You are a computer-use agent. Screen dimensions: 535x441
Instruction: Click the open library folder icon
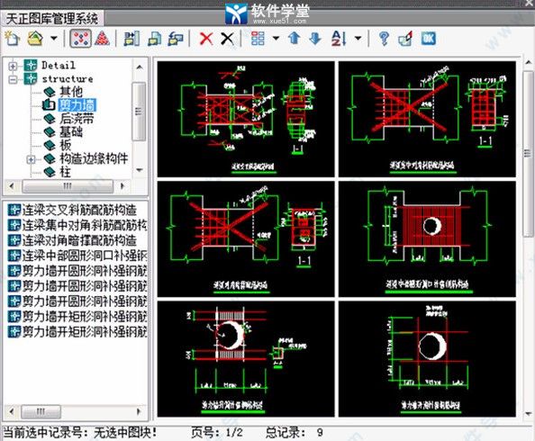(35, 38)
